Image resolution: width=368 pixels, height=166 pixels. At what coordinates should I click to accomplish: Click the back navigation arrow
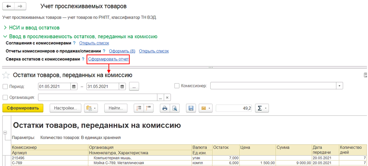(8, 7)
